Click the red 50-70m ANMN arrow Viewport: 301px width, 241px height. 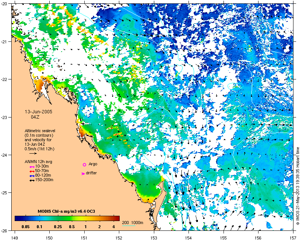[32, 171]
